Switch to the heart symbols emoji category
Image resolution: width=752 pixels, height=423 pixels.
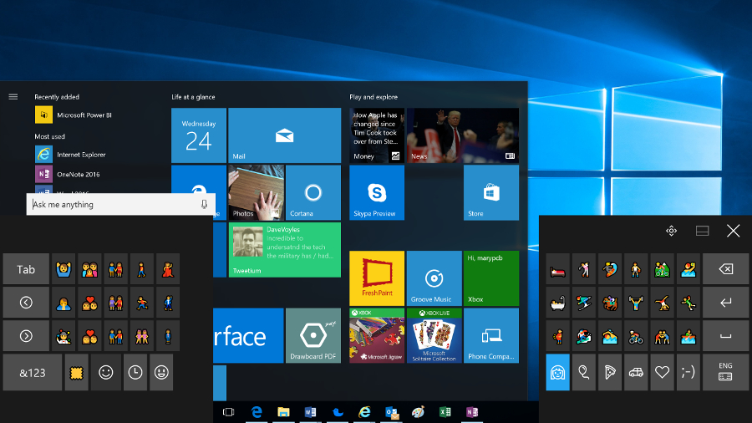pos(662,372)
